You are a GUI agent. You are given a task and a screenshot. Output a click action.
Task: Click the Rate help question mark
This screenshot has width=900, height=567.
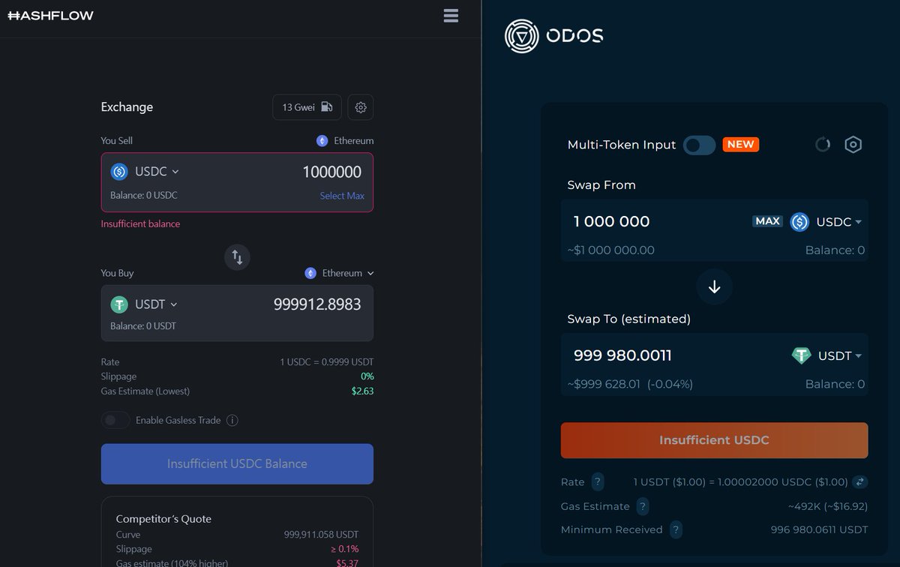point(598,481)
